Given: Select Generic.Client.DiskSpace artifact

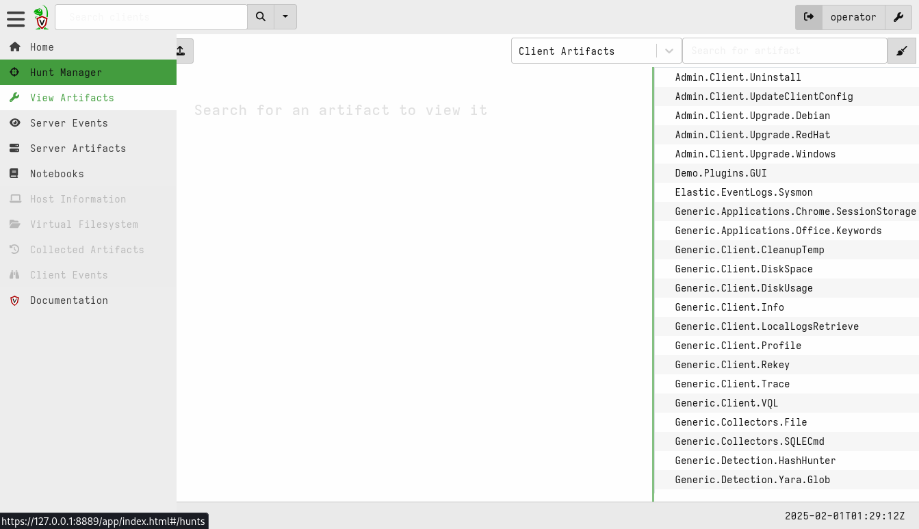Looking at the screenshot, I should tap(787, 269).
